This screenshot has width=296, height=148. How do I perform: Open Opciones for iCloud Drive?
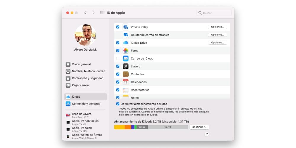(x=218, y=43)
